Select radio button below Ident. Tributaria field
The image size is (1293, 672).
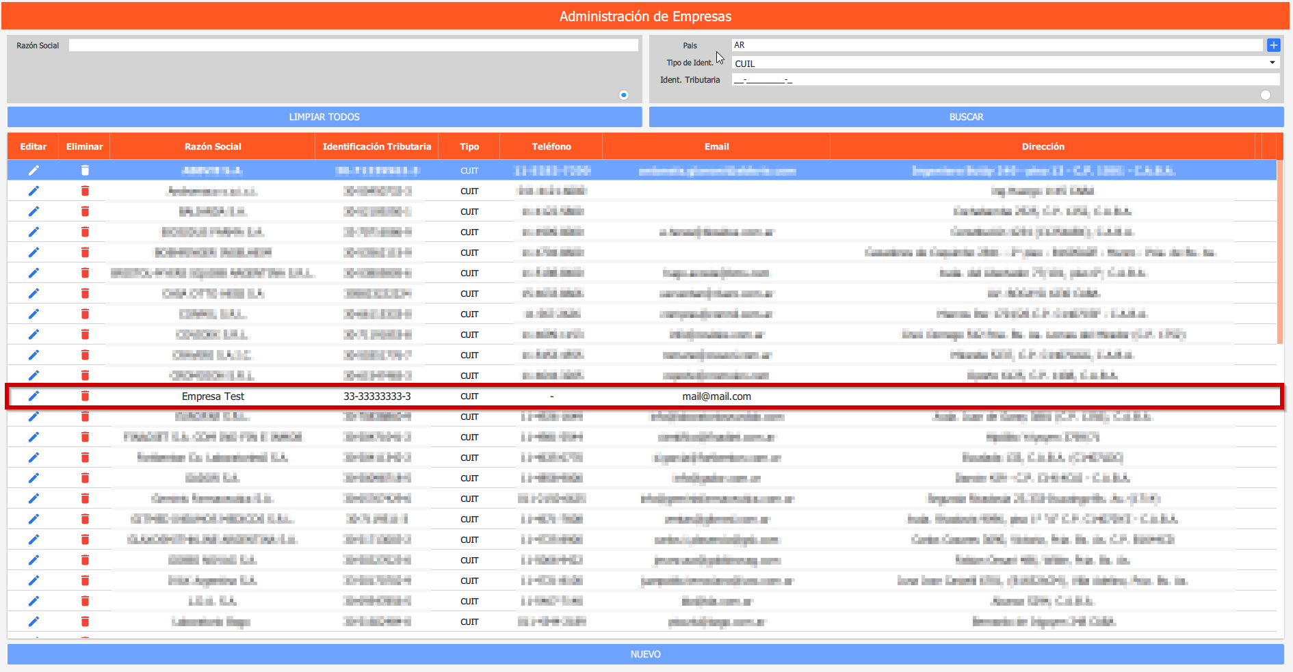pos(1265,95)
